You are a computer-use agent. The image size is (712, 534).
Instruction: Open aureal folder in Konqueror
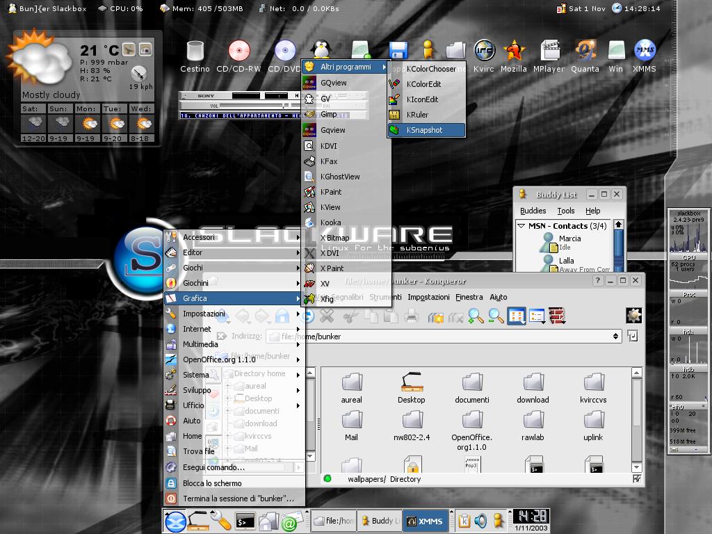click(x=352, y=388)
